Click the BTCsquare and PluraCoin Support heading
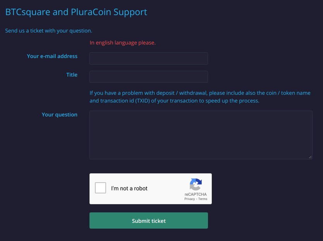The image size is (323, 241). point(76,12)
